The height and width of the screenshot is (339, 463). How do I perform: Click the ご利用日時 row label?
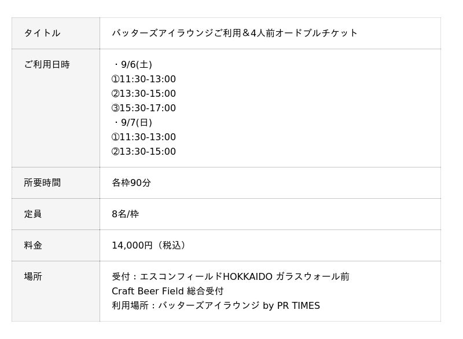pyautogui.click(x=47, y=64)
